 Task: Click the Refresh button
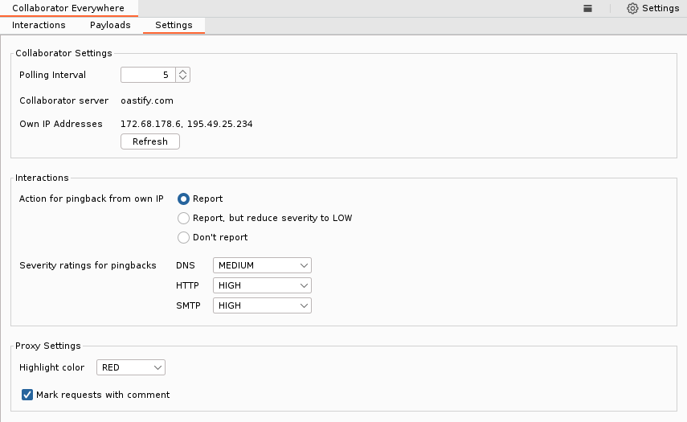tap(149, 141)
